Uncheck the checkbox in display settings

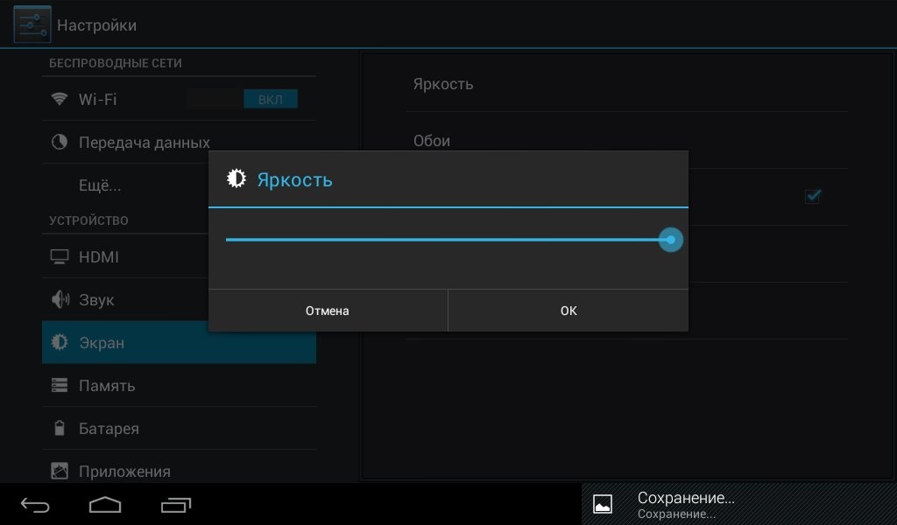pos(812,196)
